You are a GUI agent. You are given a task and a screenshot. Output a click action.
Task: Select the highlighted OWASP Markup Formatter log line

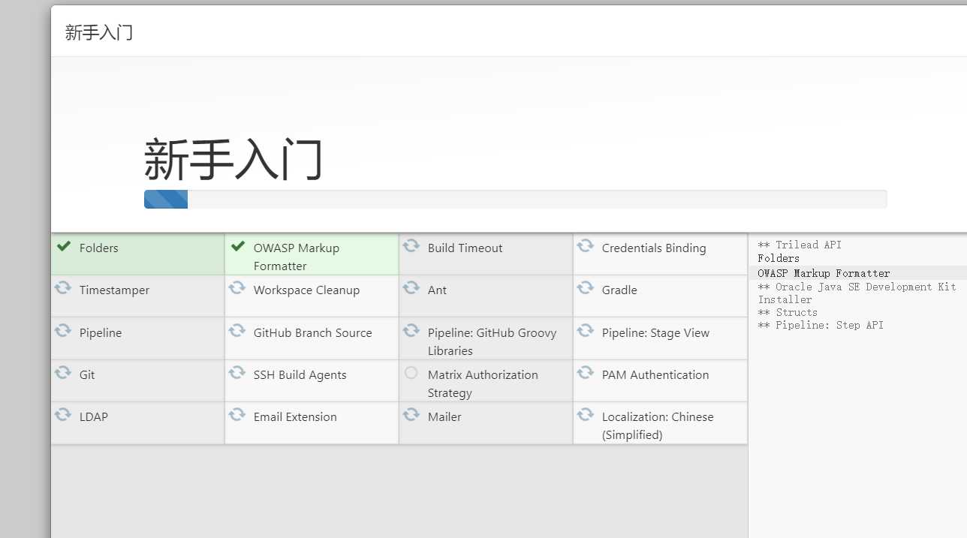click(x=824, y=273)
